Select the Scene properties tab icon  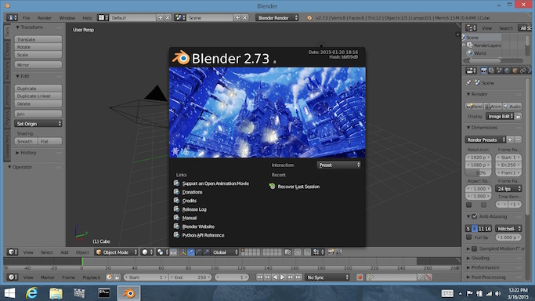[x=499, y=71]
